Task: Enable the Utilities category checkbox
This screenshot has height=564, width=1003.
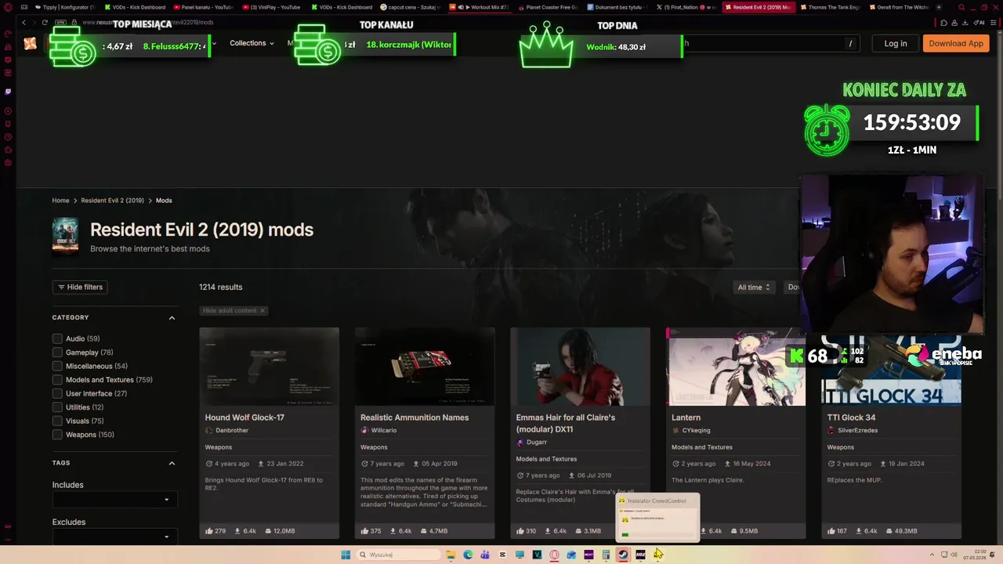Action: pyautogui.click(x=57, y=407)
